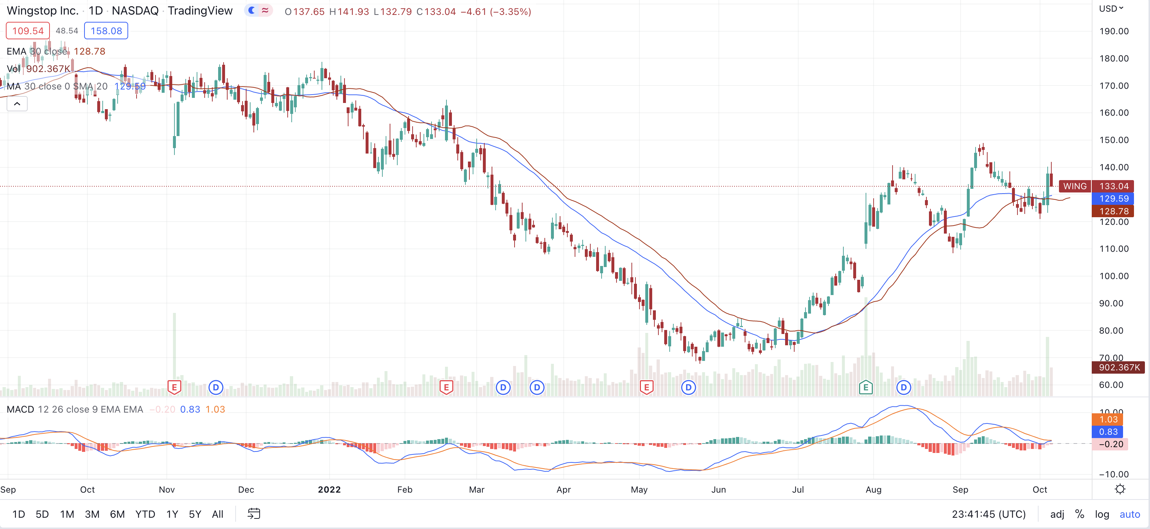Click the moon extended-hours session icon
The width and height of the screenshot is (1150, 529).
click(x=252, y=11)
